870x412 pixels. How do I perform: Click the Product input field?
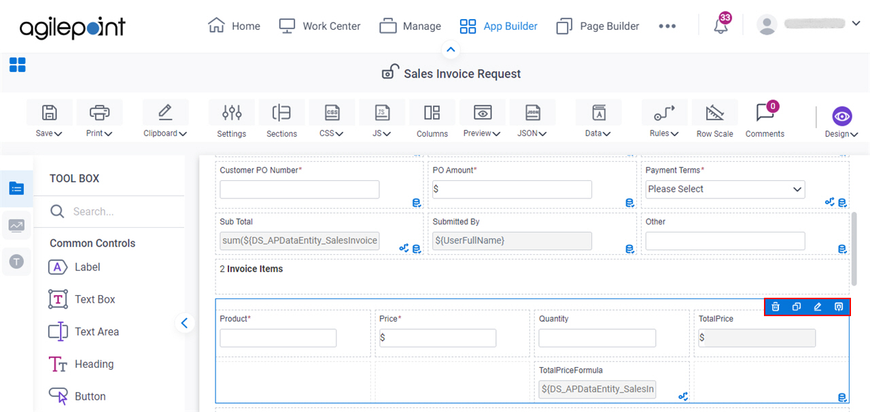click(x=278, y=338)
